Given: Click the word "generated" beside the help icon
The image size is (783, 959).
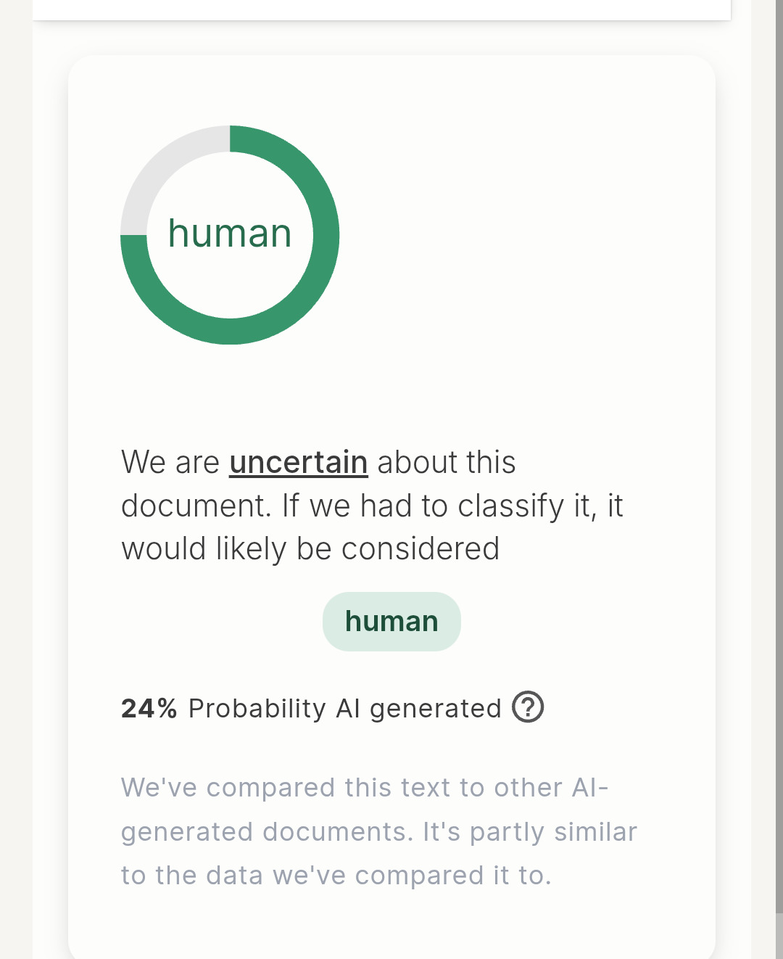Looking at the screenshot, I should 435,709.
